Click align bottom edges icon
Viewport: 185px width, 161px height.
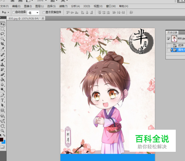[77, 13]
